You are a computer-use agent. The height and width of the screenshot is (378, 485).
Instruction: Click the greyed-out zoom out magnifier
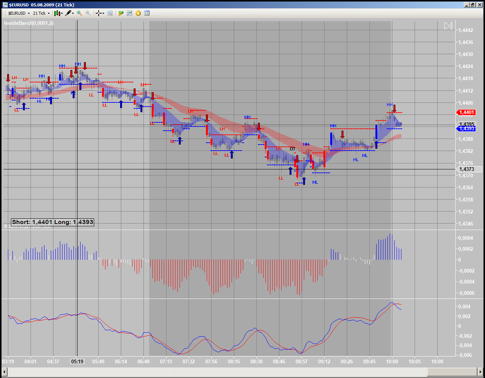88,13
